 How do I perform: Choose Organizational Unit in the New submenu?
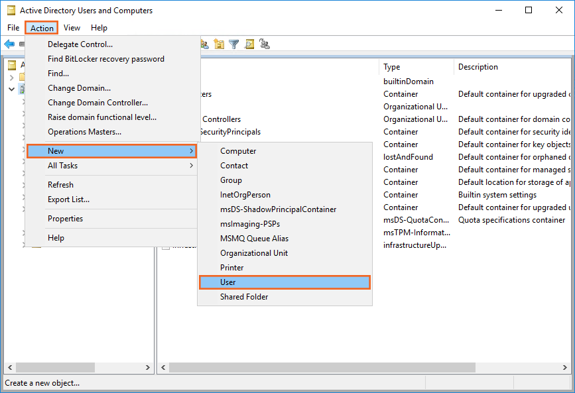[x=254, y=253]
